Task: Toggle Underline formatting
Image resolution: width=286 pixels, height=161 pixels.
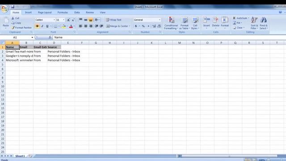Action: [x=47, y=26]
